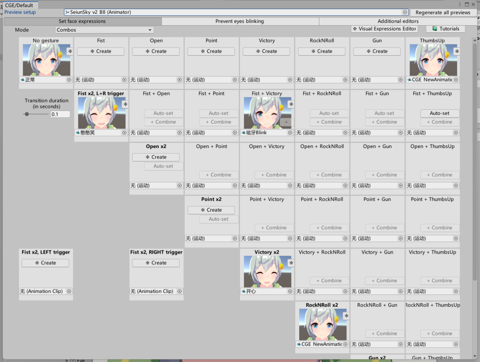Click edit icon beside ThumbsUp preview
The height and width of the screenshot is (362, 480).
coord(457,51)
